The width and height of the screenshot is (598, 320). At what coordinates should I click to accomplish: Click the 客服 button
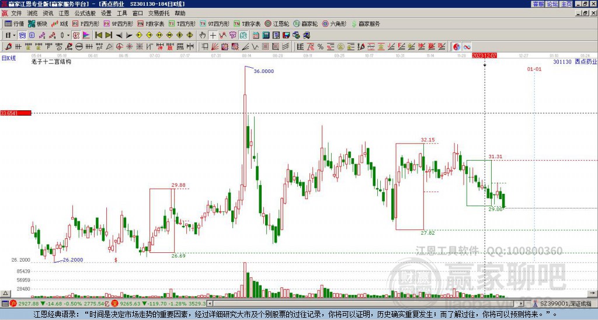(538, 4)
